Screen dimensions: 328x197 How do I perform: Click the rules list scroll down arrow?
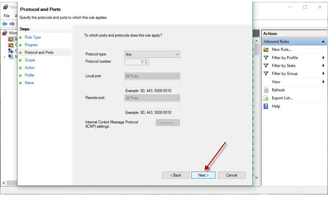coord(256,177)
